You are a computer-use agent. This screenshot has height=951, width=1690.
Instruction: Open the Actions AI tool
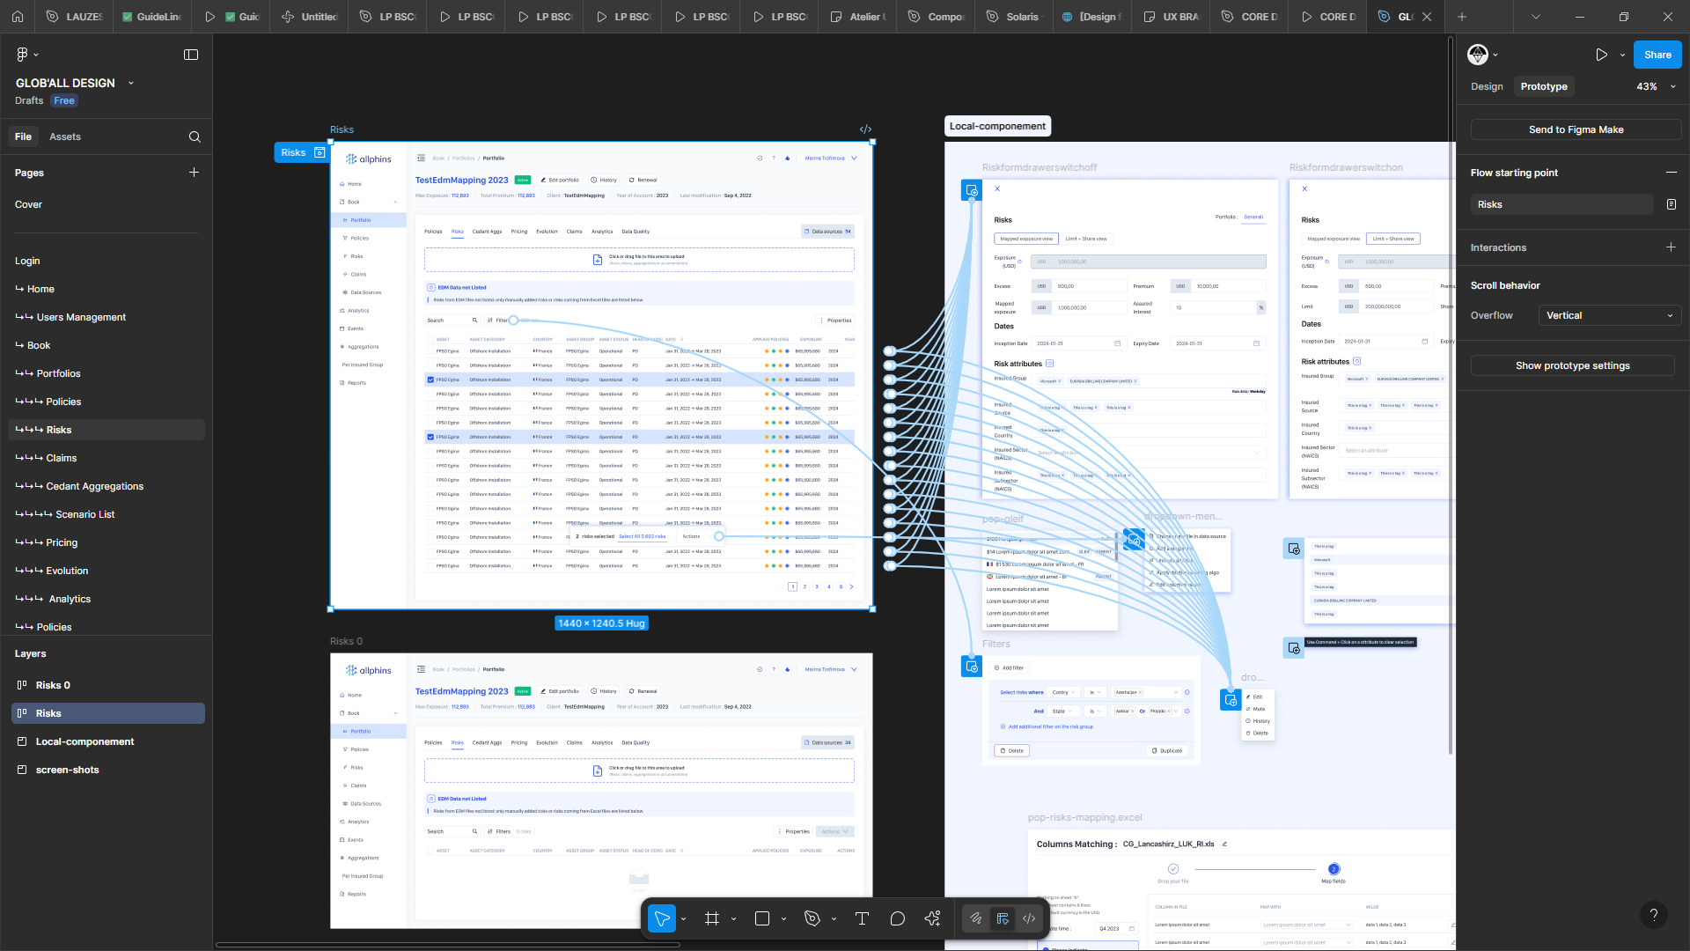coord(933,918)
